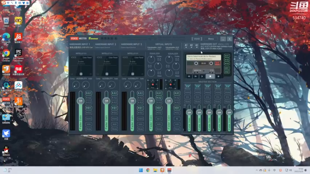Toggle cassette recorder B2 bus button
The image size is (310, 174).
click(x=227, y=72)
